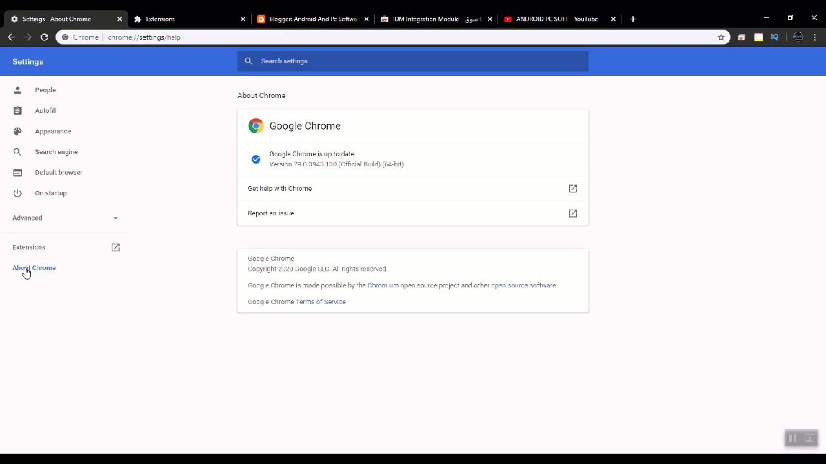The width and height of the screenshot is (826, 464).
Task: Click the Default browser window icon
Action: point(17,173)
